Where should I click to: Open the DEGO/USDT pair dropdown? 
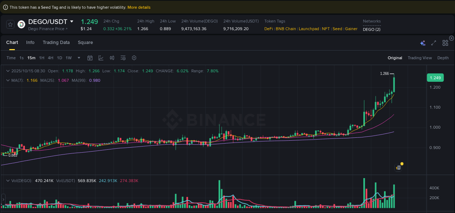72,21
